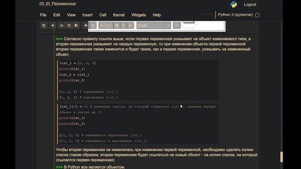Click text В Python все является объектом
The width and height of the screenshot is (301, 169).
tap(94, 167)
